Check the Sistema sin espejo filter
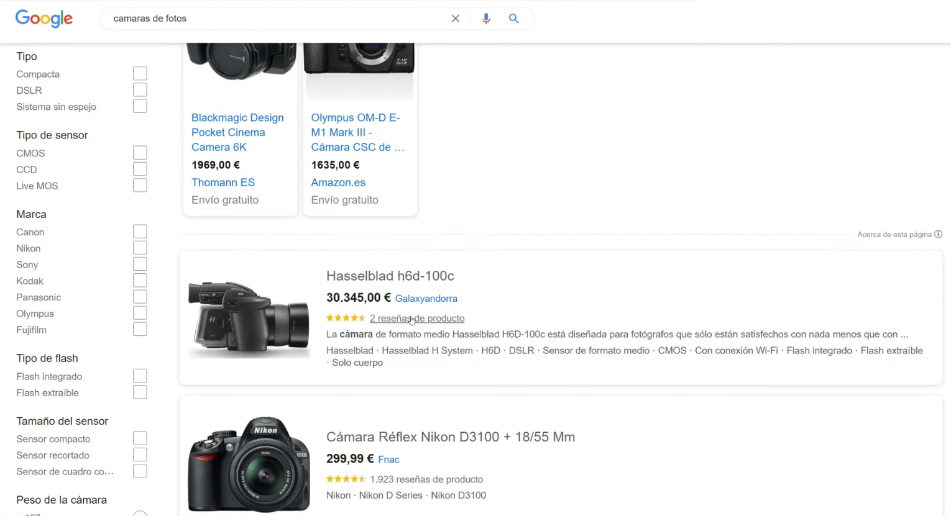This screenshot has width=951, height=516. pyautogui.click(x=140, y=106)
